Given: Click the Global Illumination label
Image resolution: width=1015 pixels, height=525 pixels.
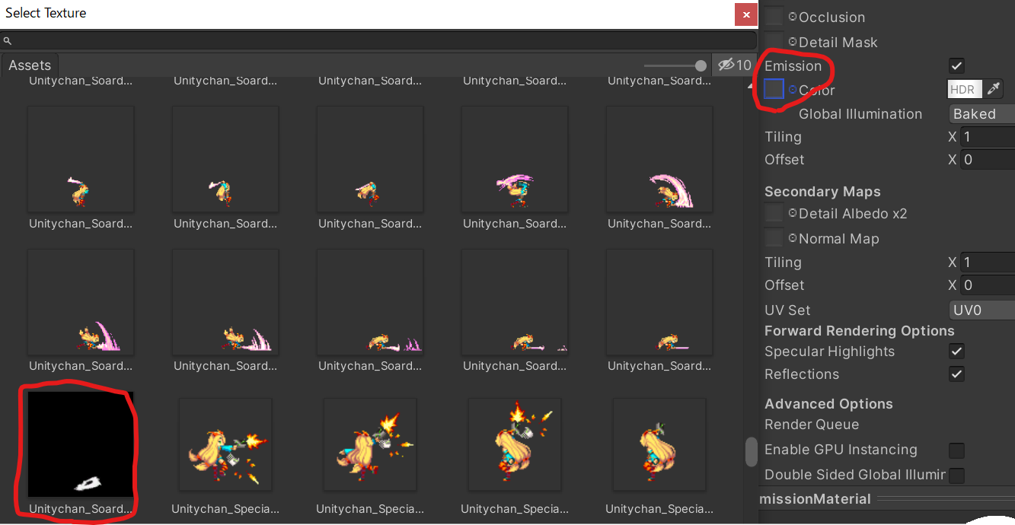Looking at the screenshot, I should coord(860,114).
